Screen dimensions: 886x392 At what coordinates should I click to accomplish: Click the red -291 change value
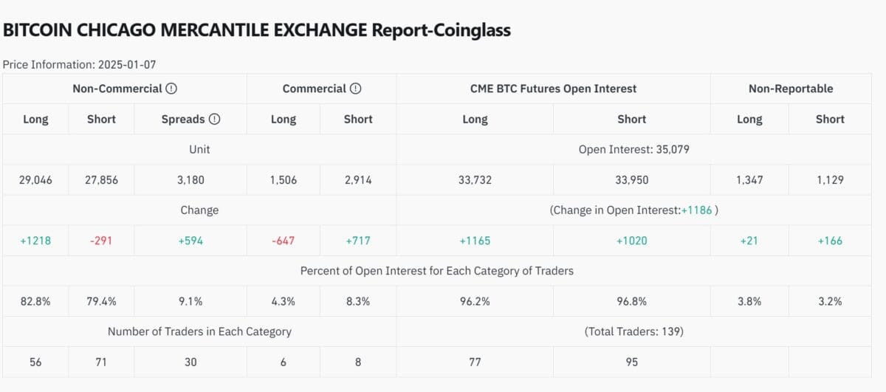[x=101, y=241]
